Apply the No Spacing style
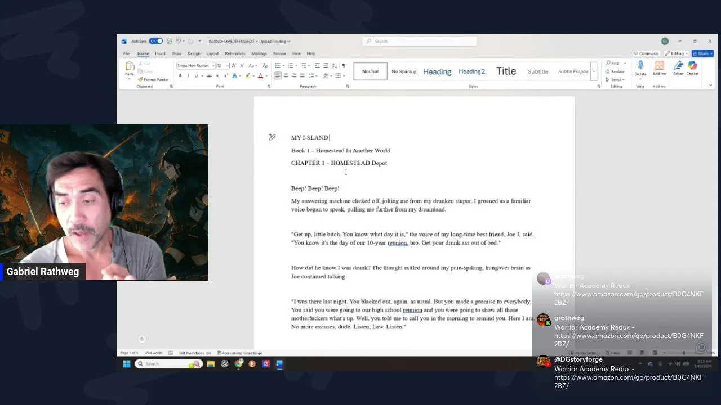This screenshot has width=721, height=405. click(404, 71)
